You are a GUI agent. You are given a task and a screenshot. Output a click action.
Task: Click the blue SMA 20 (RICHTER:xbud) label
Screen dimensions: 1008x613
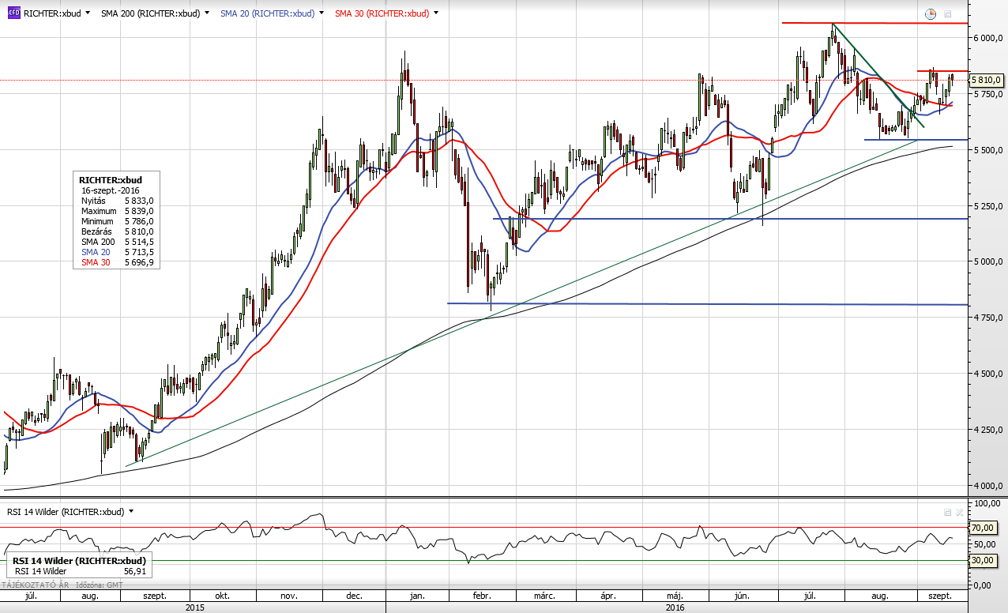click(x=267, y=13)
